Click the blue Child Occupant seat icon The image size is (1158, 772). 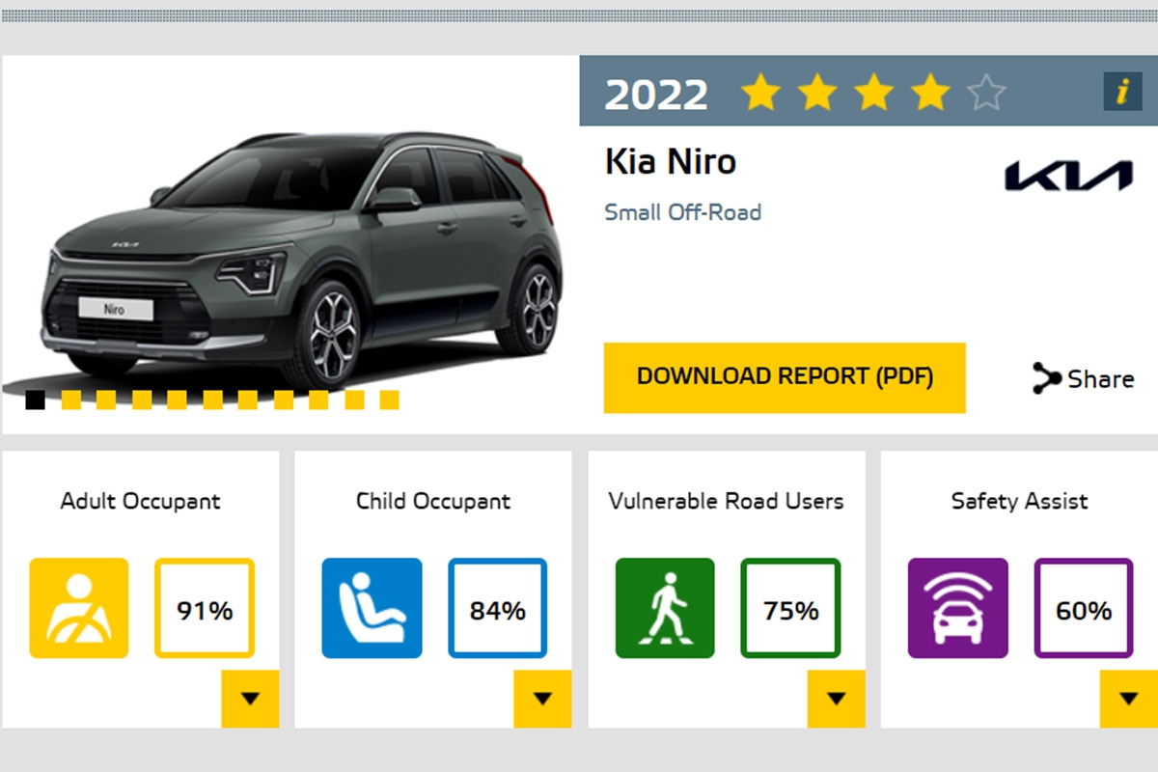(x=372, y=608)
